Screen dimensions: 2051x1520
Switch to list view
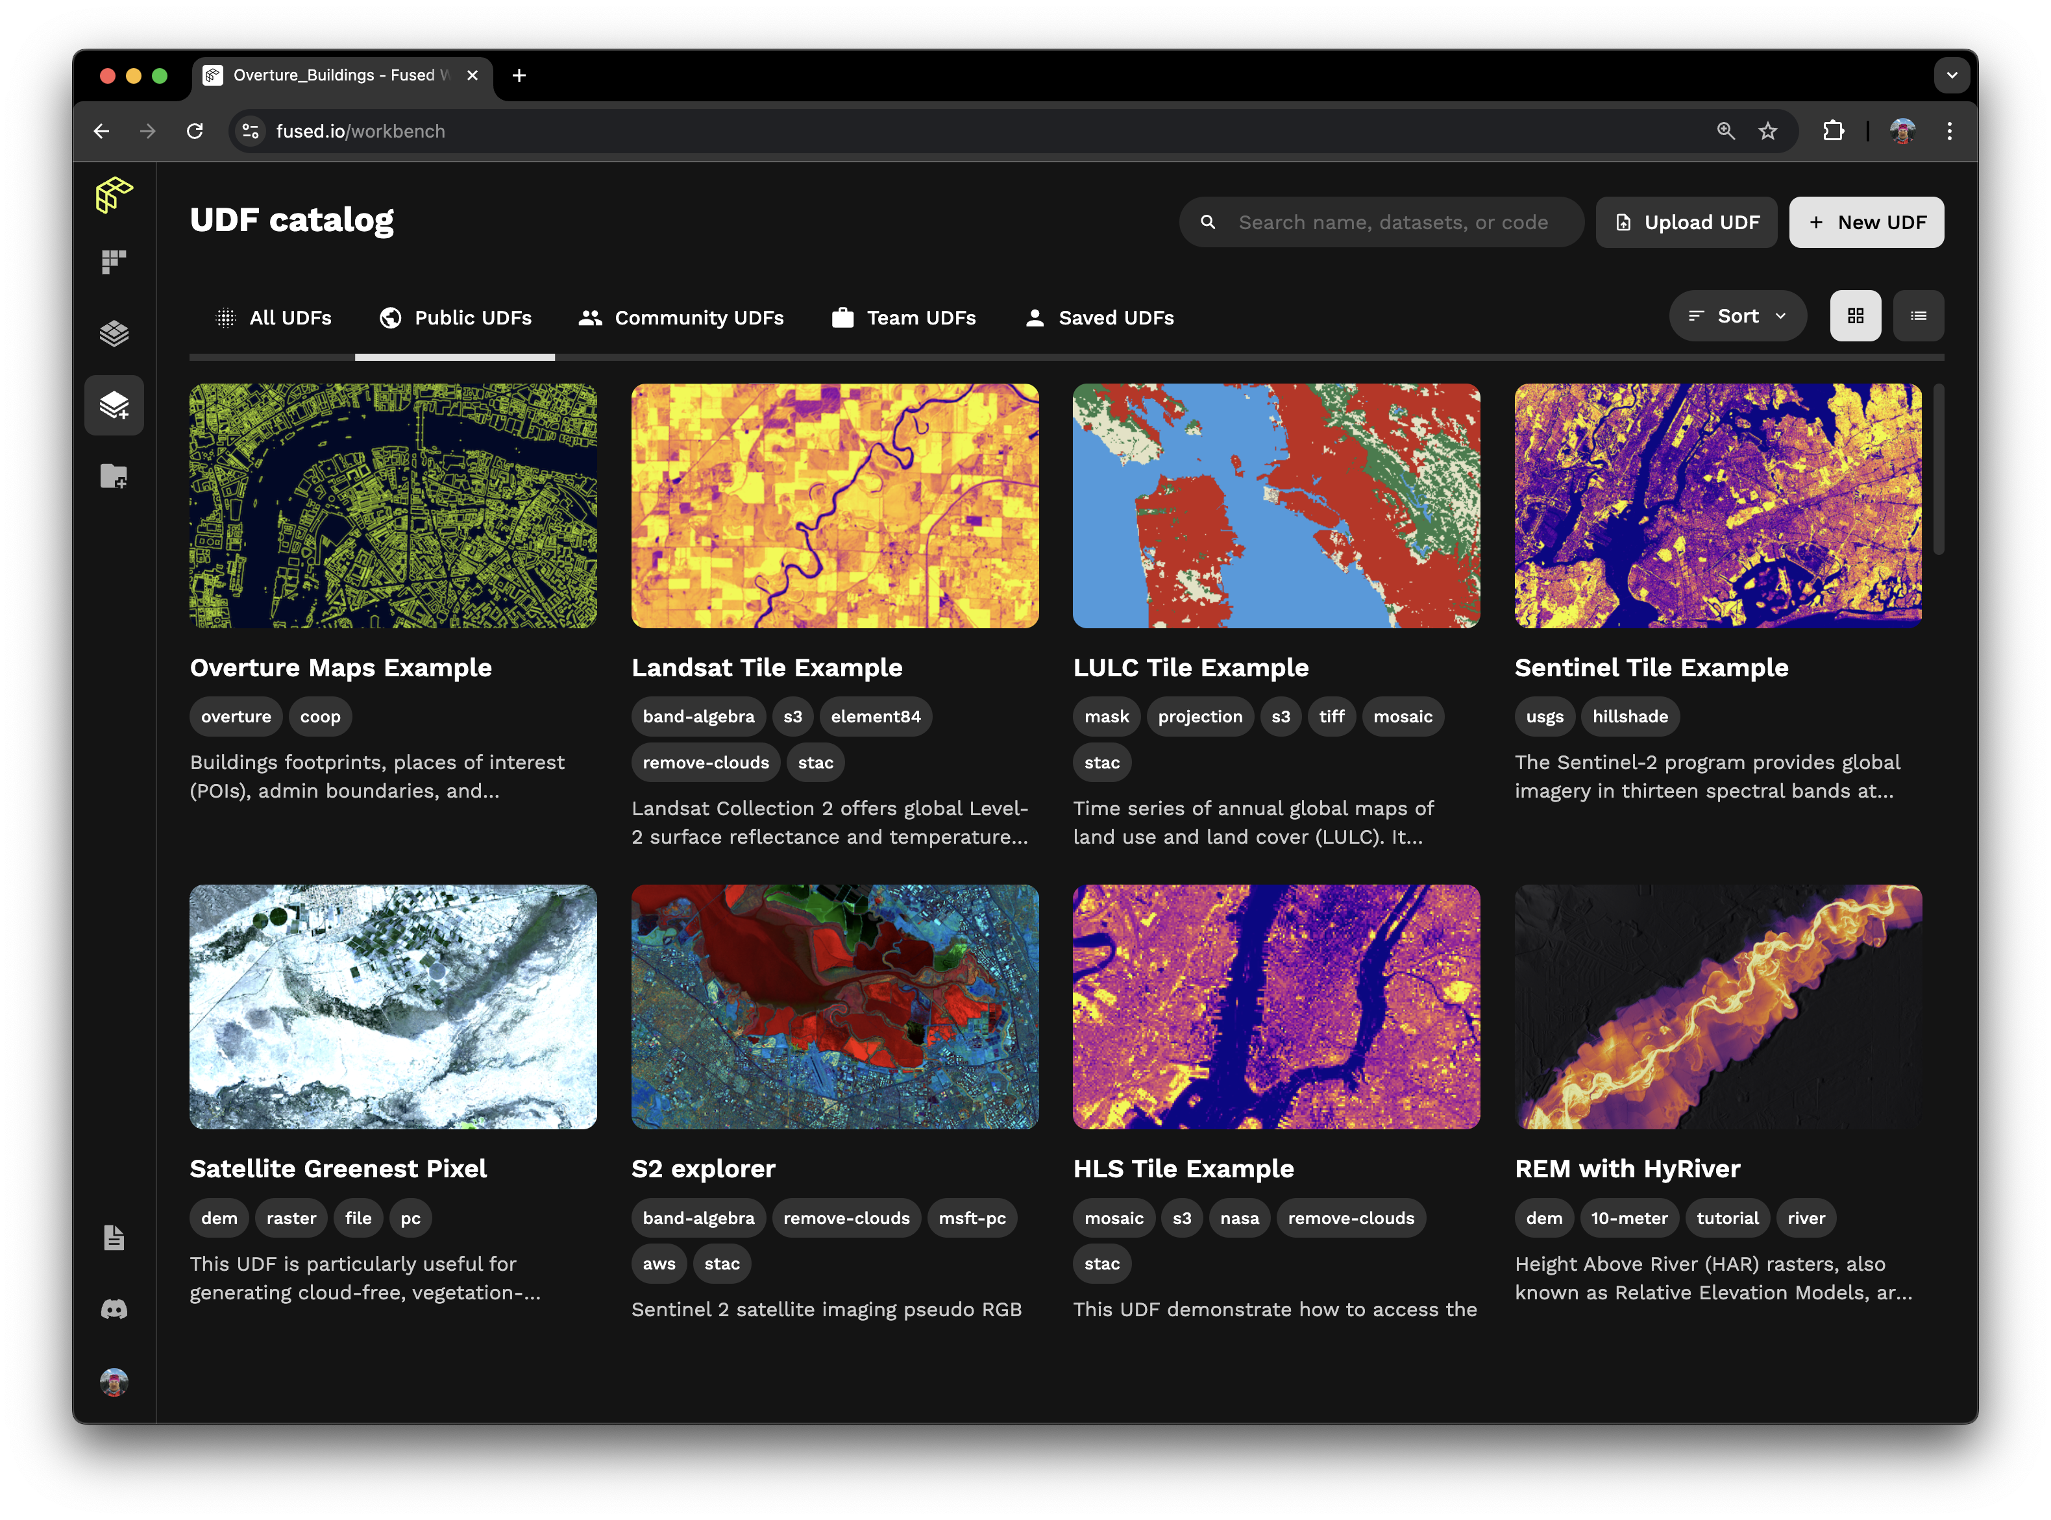(1919, 315)
